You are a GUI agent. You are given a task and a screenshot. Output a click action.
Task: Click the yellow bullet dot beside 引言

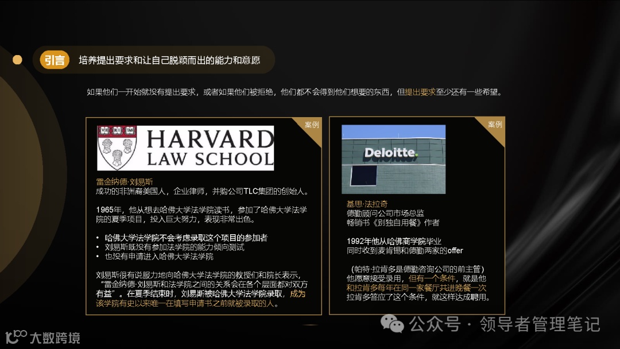17,60
